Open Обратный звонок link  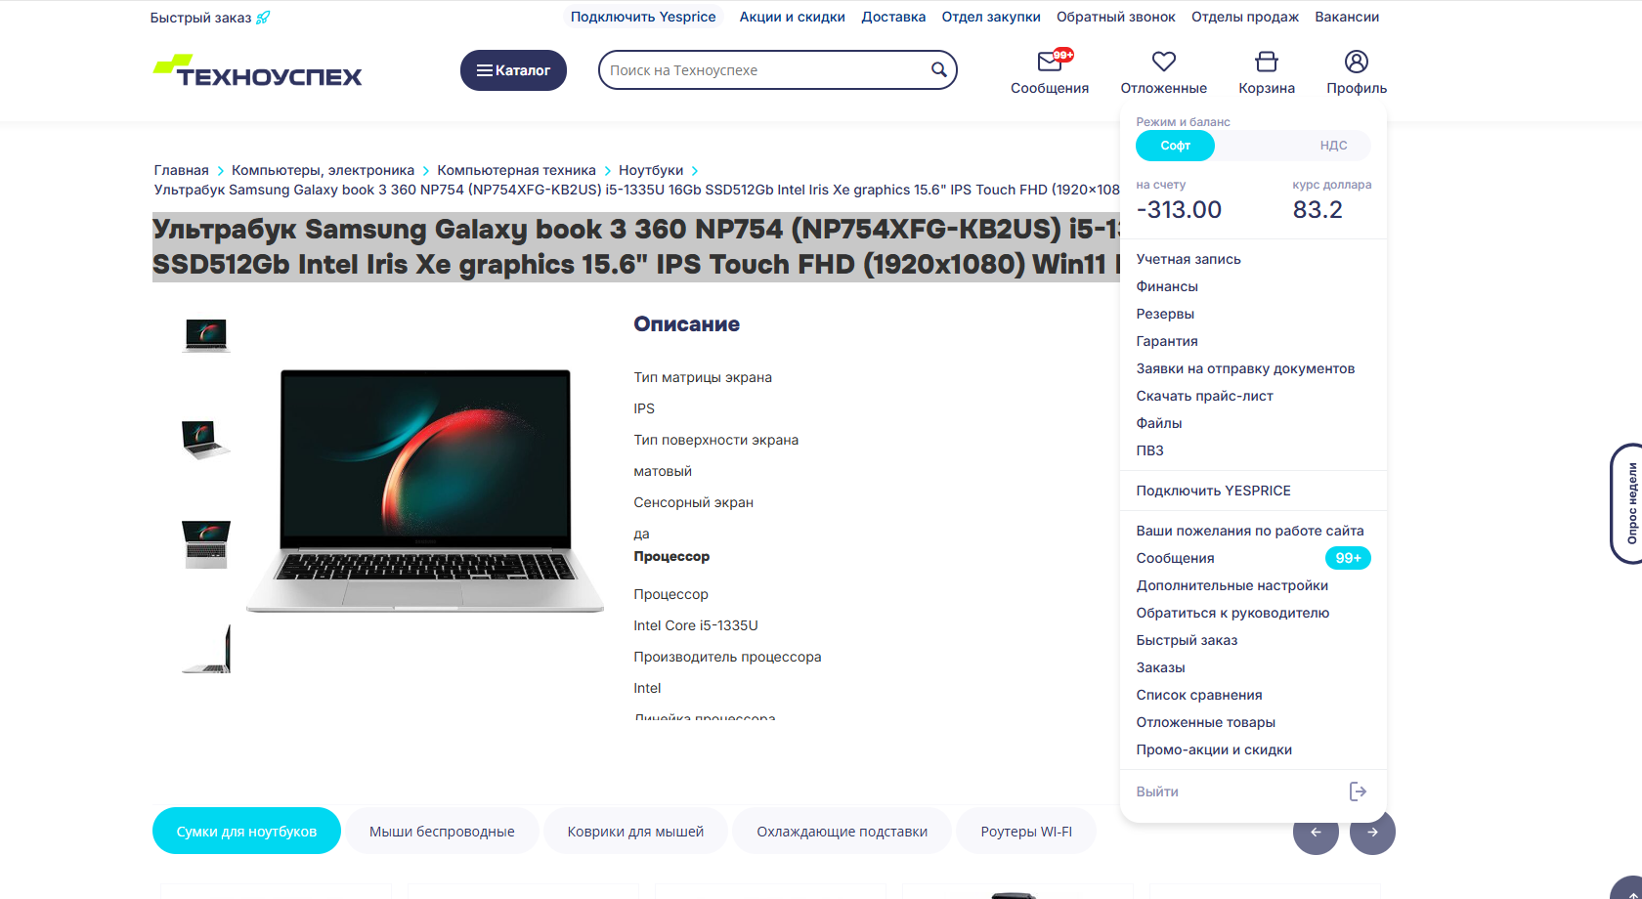[x=1116, y=17]
